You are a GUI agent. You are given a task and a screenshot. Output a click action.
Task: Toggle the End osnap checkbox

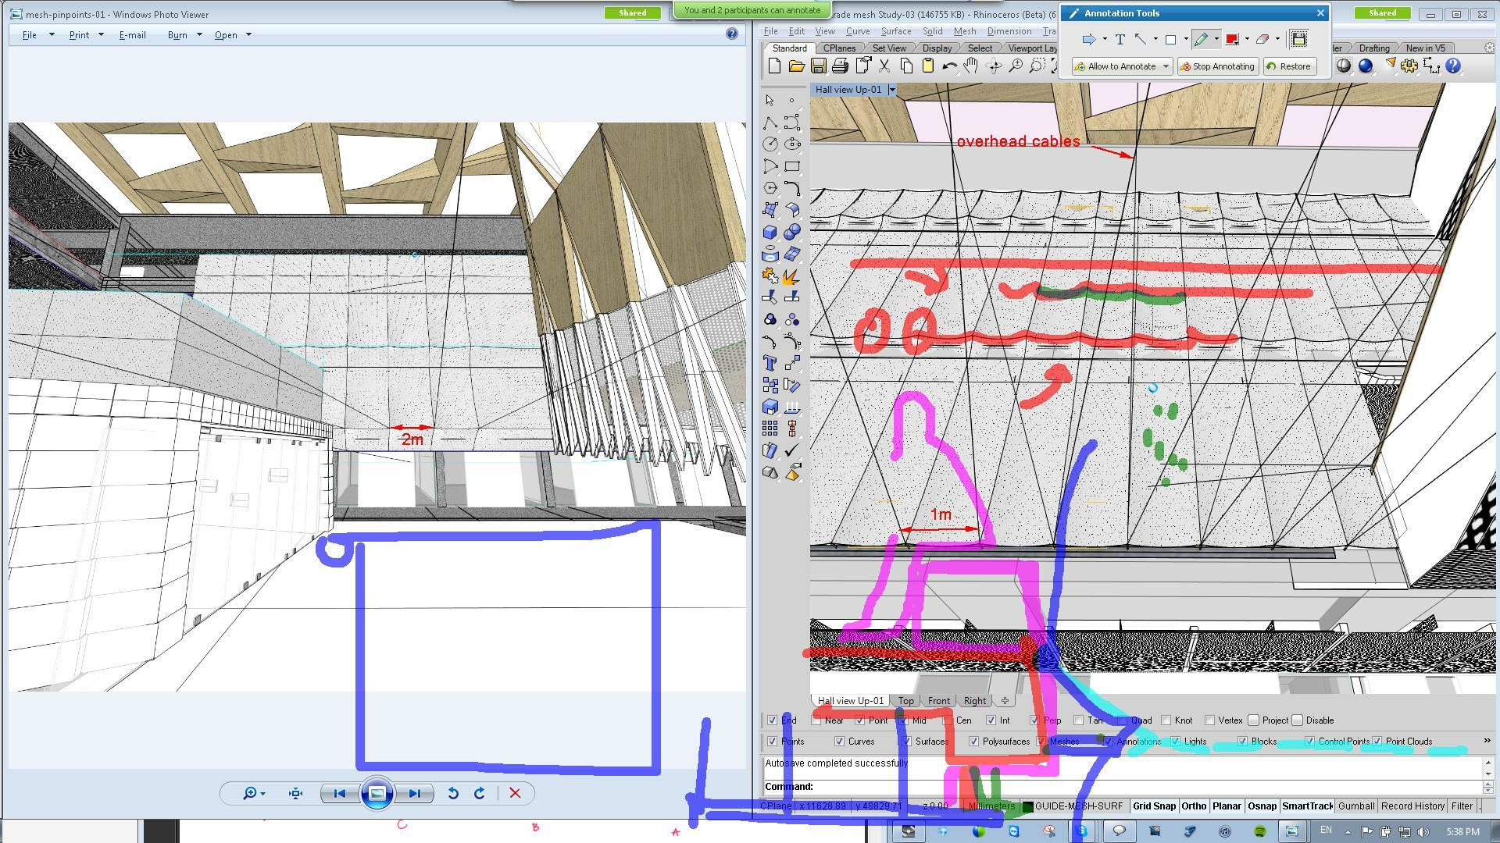[772, 720]
